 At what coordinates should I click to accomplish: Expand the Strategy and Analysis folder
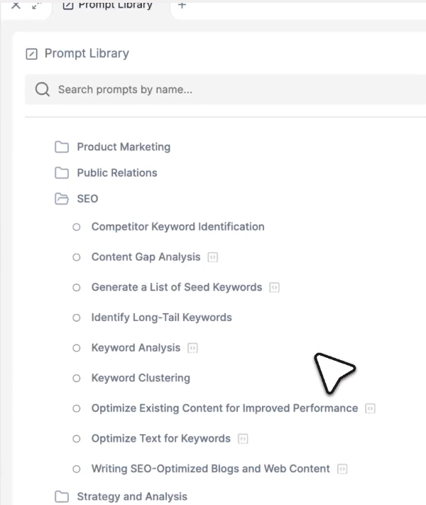62,496
